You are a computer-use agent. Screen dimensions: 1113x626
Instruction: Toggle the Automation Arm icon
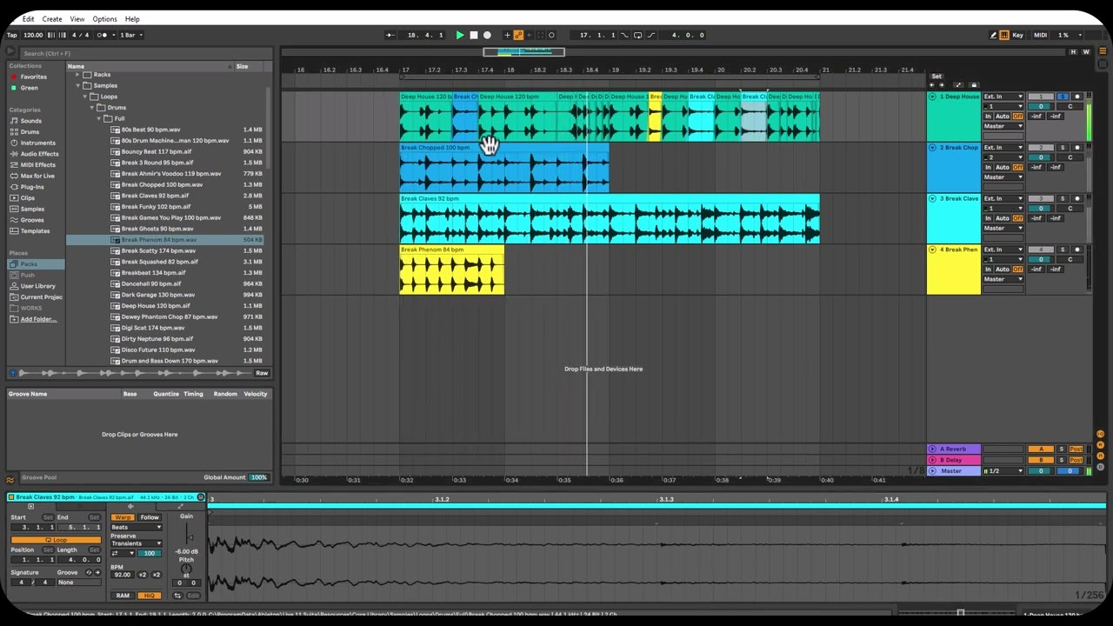coord(518,35)
